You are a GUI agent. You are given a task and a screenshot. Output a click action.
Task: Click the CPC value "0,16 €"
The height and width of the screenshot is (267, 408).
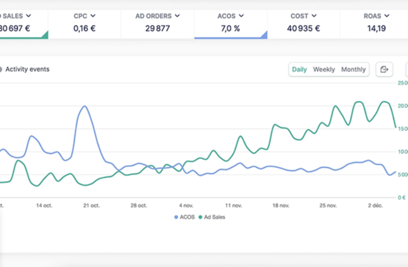coord(84,28)
